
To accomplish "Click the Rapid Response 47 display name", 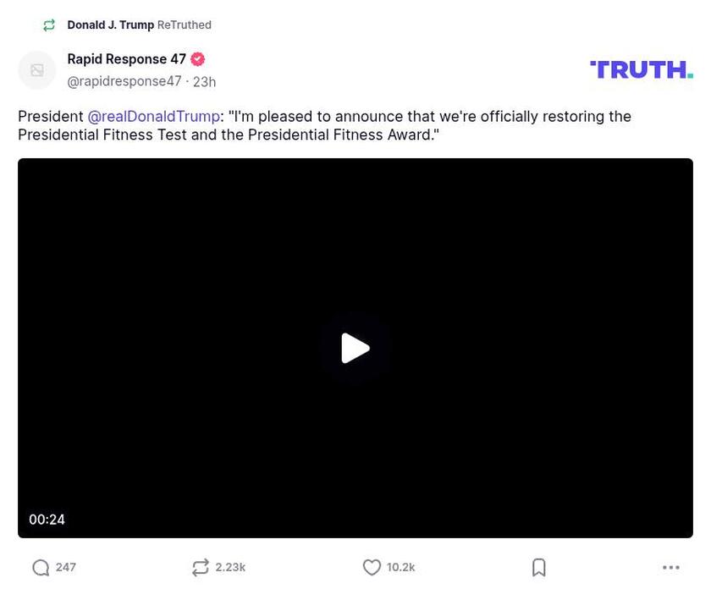I will click(126, 58).
